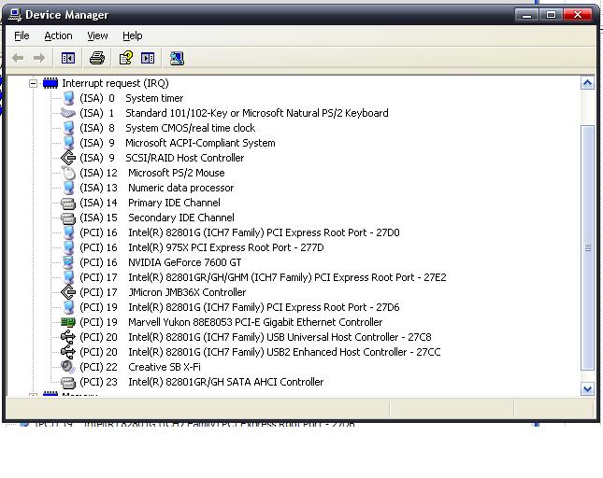Click the System CMOS/real time clock icon
The height and width of the screenshot is (478, 603).
coord(68,128)
